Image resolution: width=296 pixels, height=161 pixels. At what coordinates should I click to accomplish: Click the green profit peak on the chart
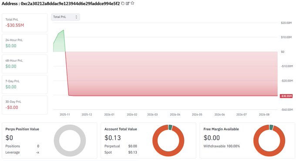tap(64, 30)
